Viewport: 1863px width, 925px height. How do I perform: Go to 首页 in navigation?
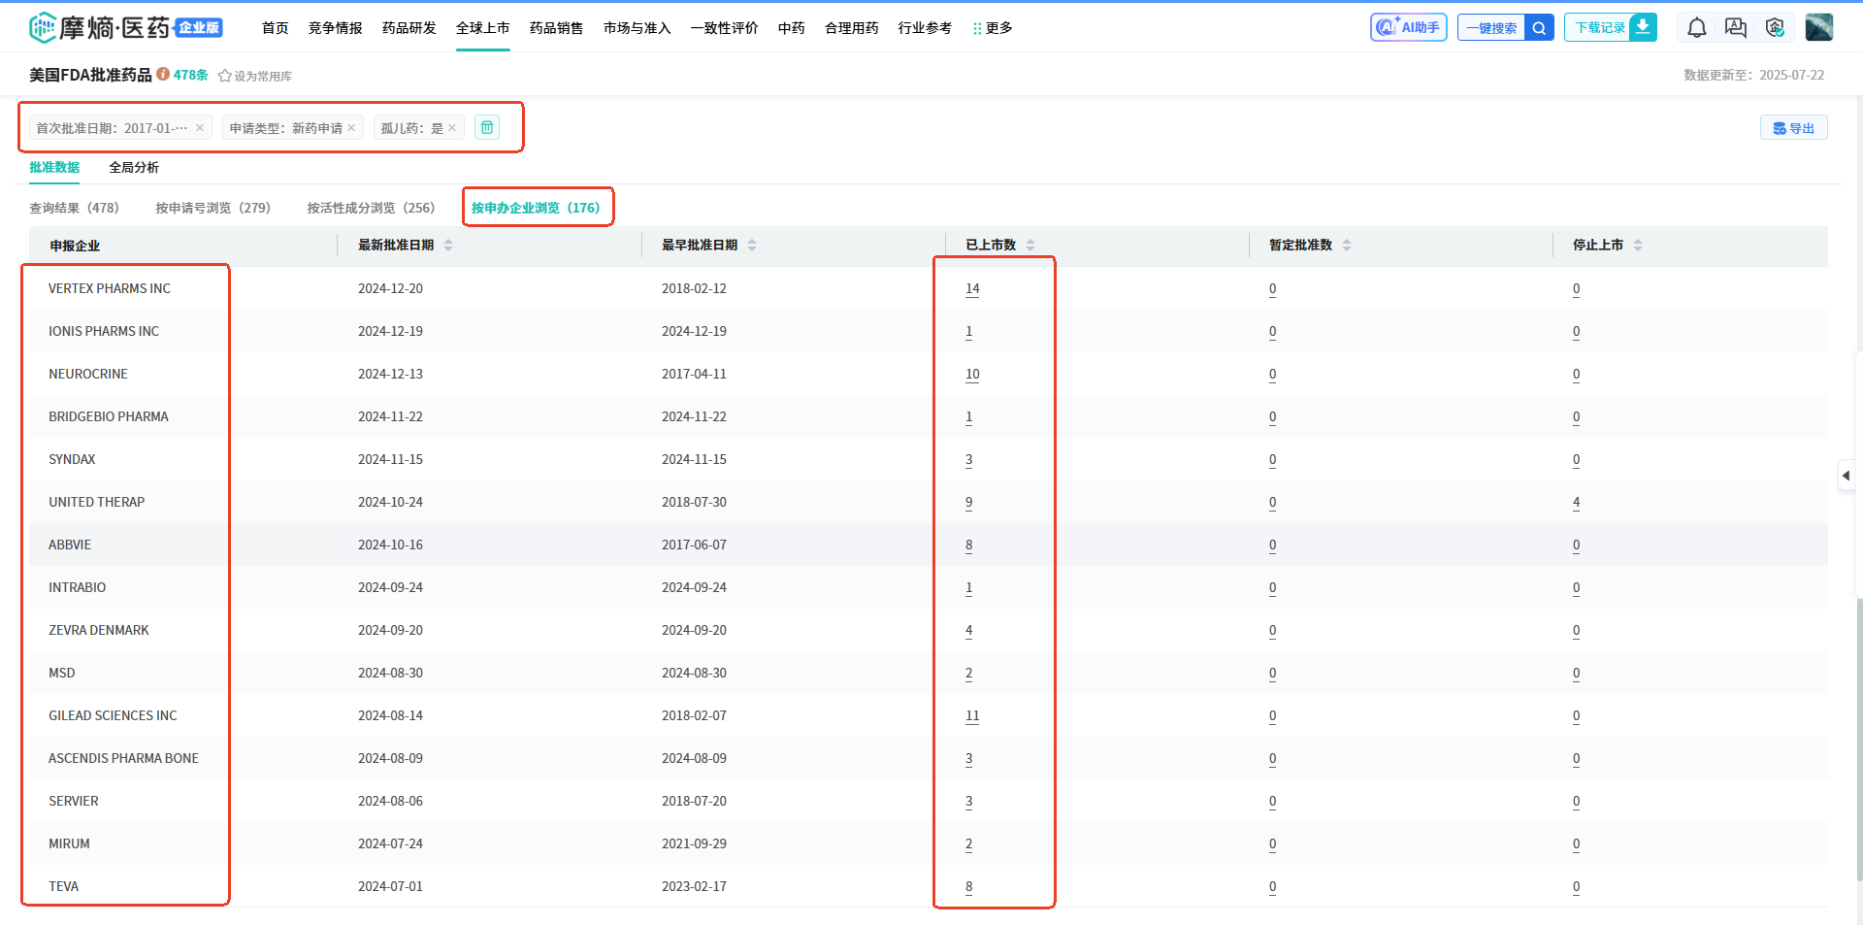click(x=276, y=28)
